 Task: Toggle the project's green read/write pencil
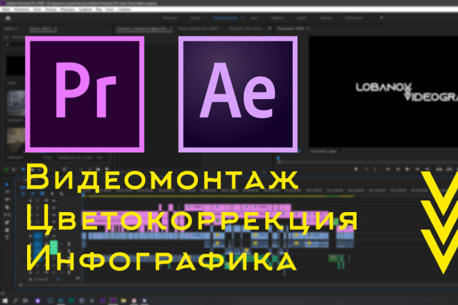6,169
